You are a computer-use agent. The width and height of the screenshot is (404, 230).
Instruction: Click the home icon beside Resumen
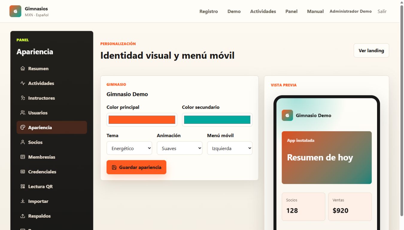(23, 69)
